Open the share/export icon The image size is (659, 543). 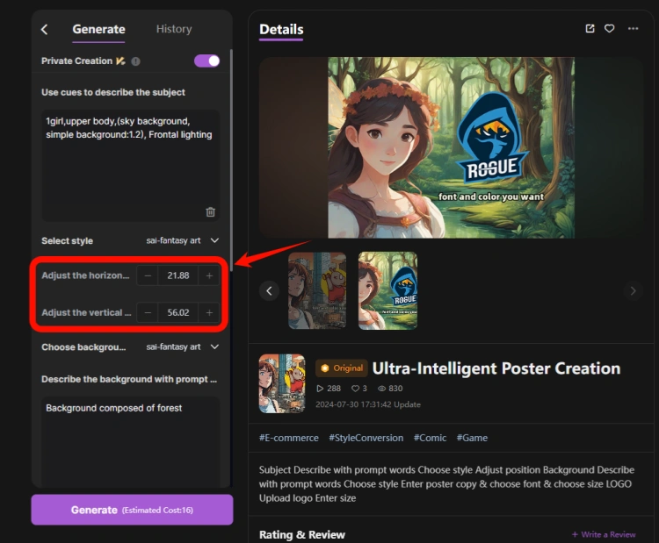pyautogui.click(x=590, y=29)
